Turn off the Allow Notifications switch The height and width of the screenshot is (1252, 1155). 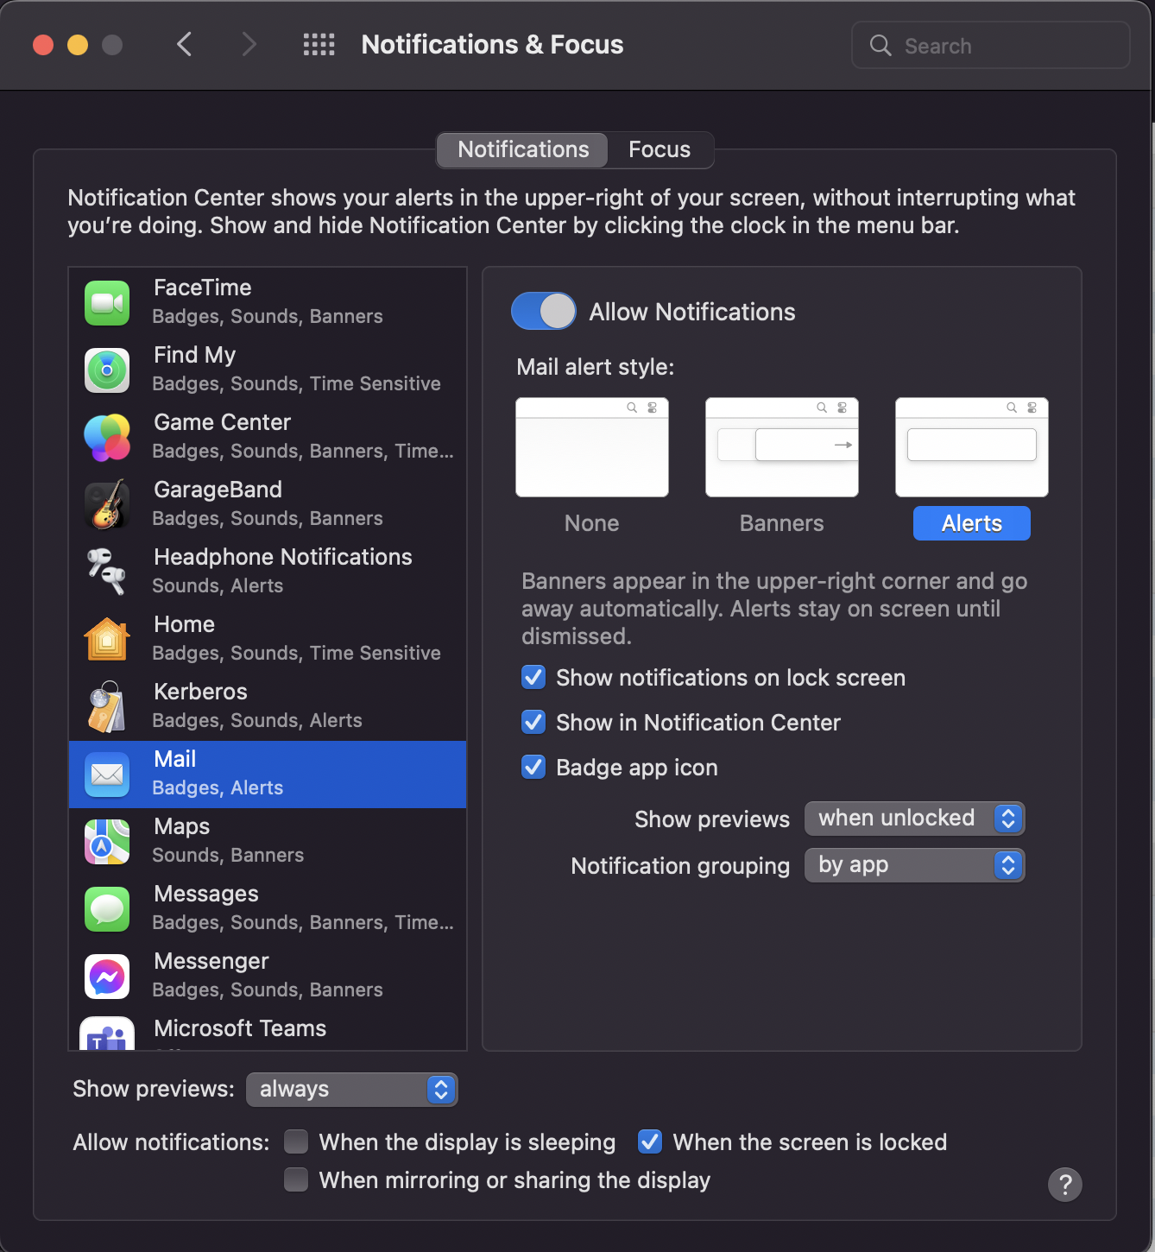(544, 312)
